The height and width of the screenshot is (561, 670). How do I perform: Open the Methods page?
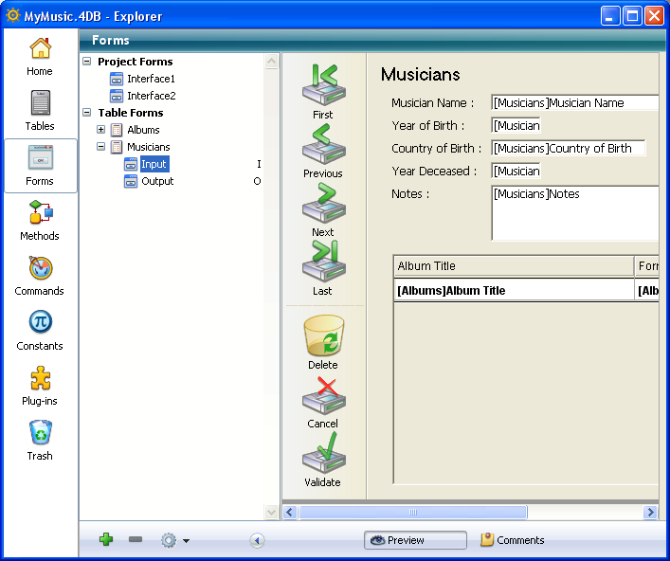(40, 220)
